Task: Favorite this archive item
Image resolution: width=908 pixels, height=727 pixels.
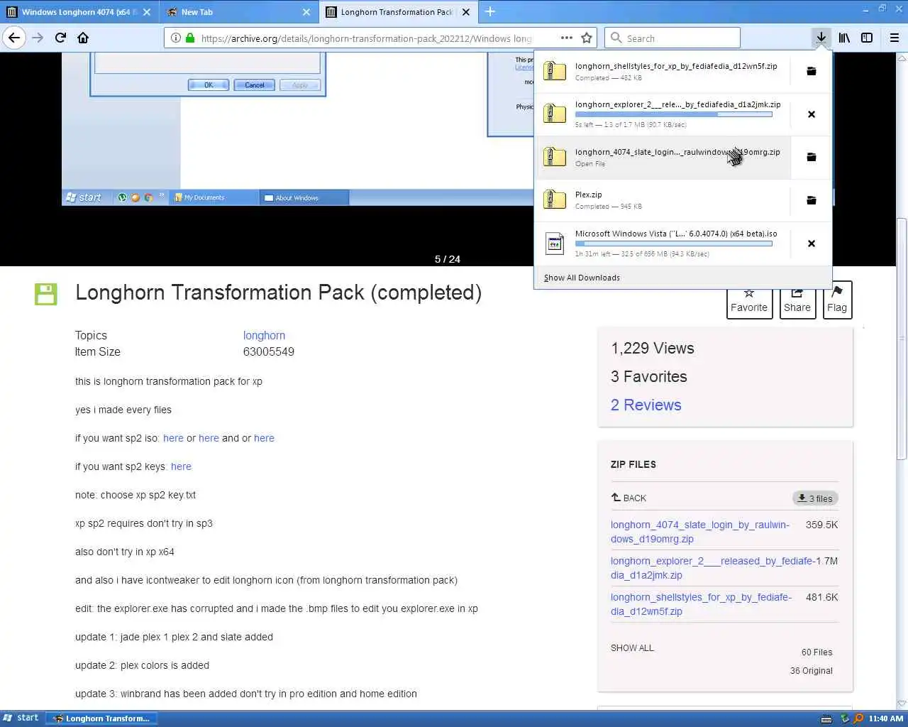Action: coord(749,300)
